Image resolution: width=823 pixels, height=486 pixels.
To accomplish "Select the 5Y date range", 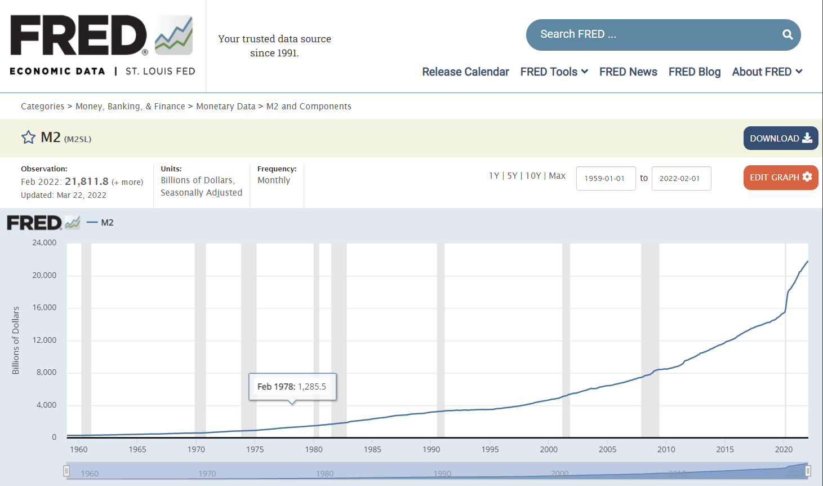I will pos(512,176).
